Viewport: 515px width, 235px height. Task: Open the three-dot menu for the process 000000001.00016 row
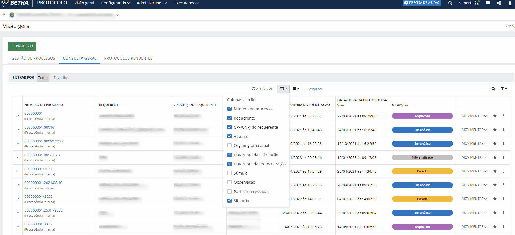(x=503, y=130)
